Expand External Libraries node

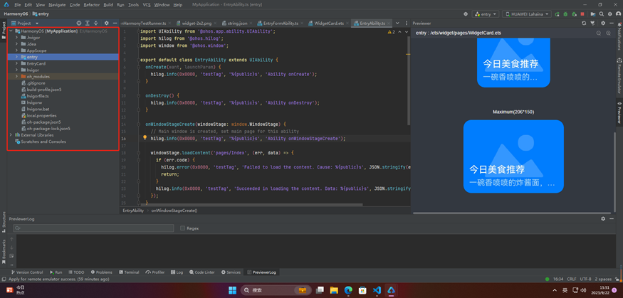11,135
